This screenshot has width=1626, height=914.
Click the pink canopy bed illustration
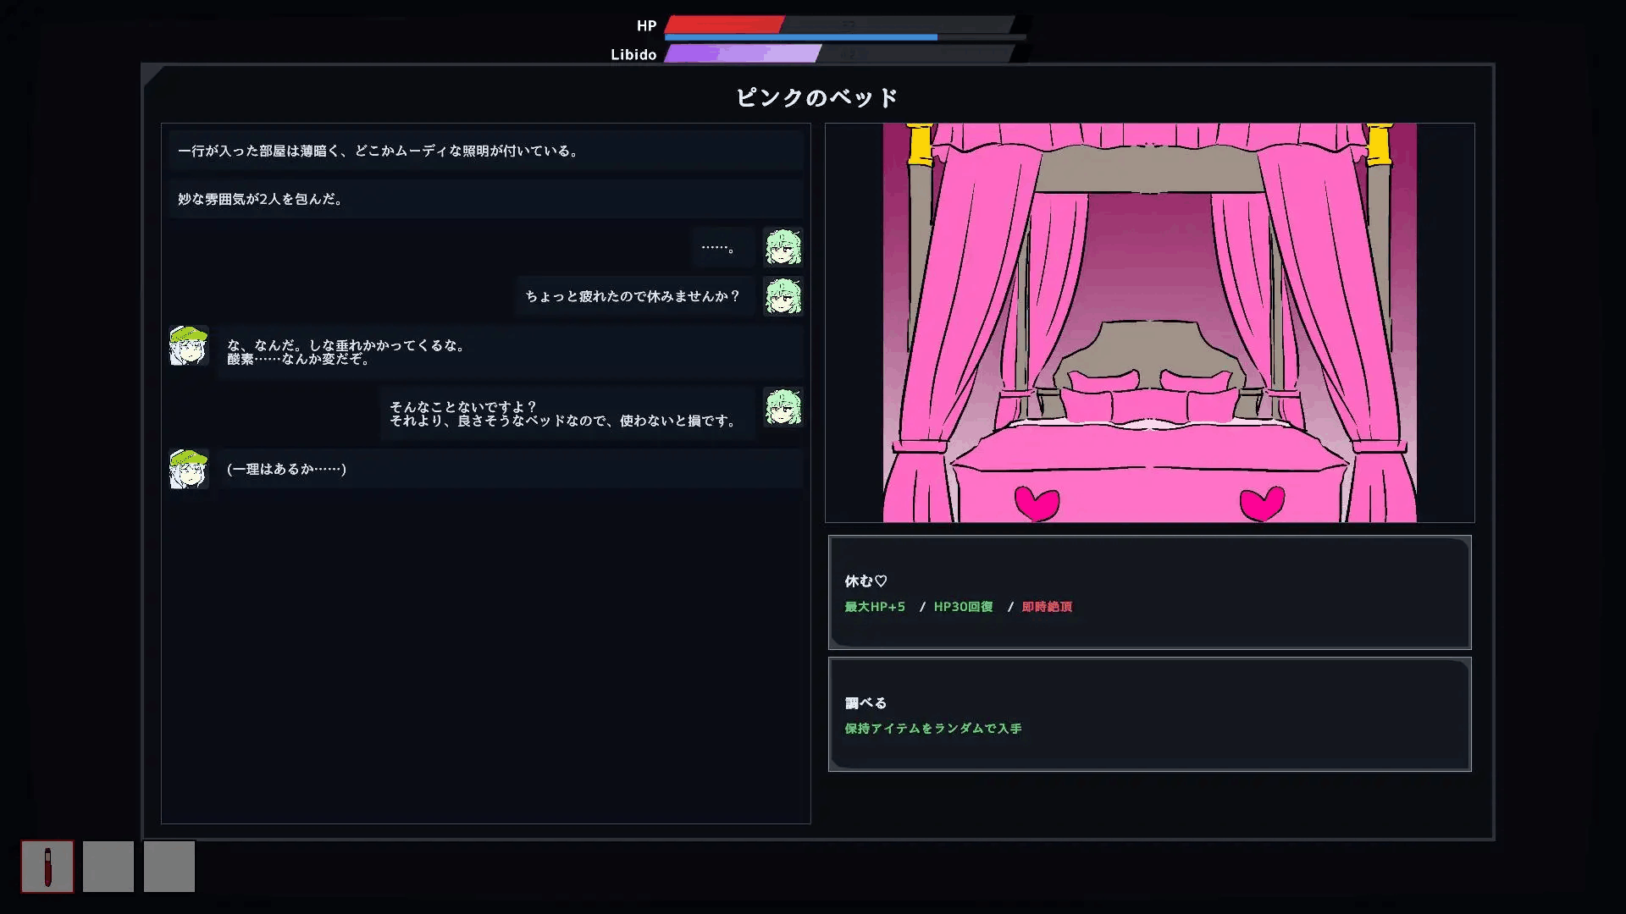(x=1149, y=322)
